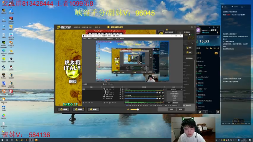Screen dimensions: 253x142
Task: Open the OBS audio mixer dock header icon
Action: click(x=164, y=87)
